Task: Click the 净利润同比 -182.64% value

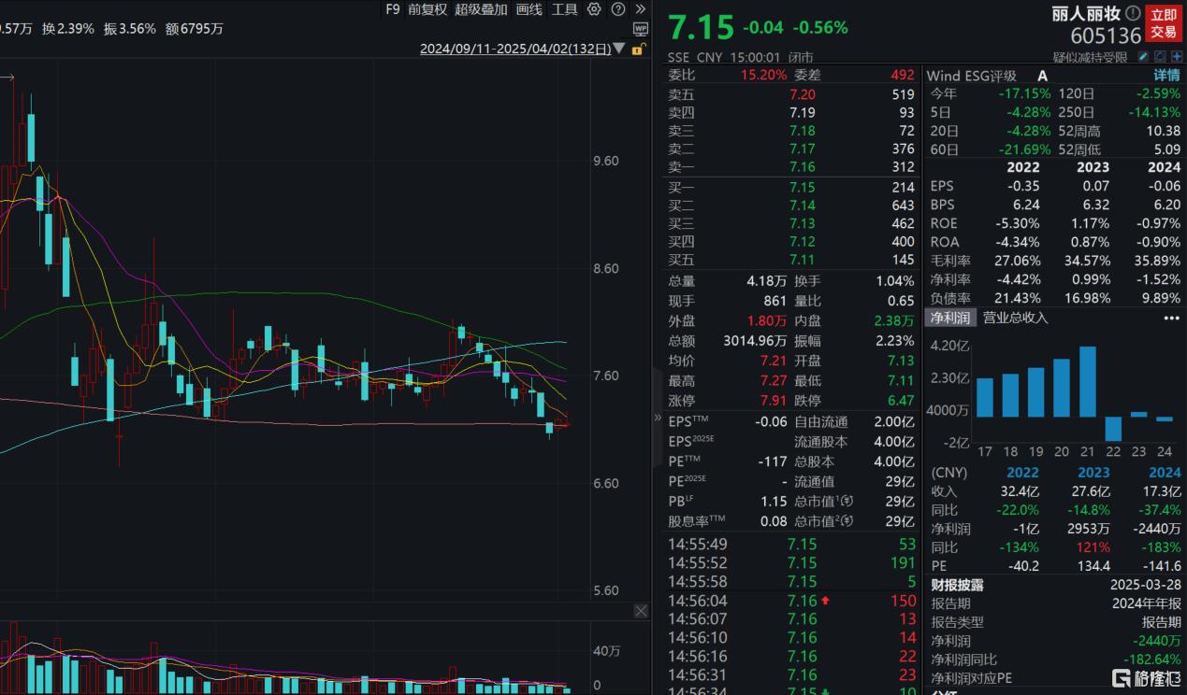Action: click(x=1153, y=660)
